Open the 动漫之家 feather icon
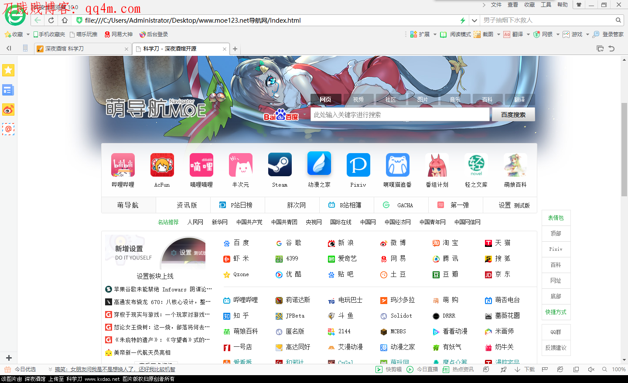The width and height of the screenshot is (628, 383). (x=319, y=164)
